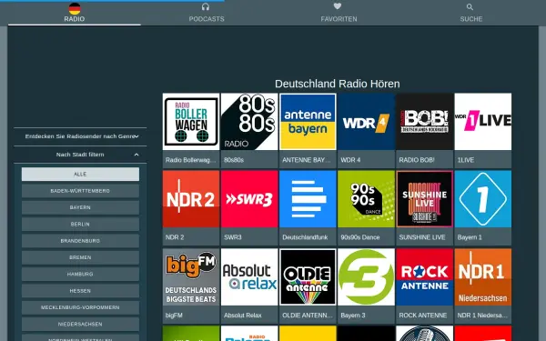This screenshot has height=341, width=546.
Task: Click the headphones icon above Podcasts
Action: [x=206, y=6]
